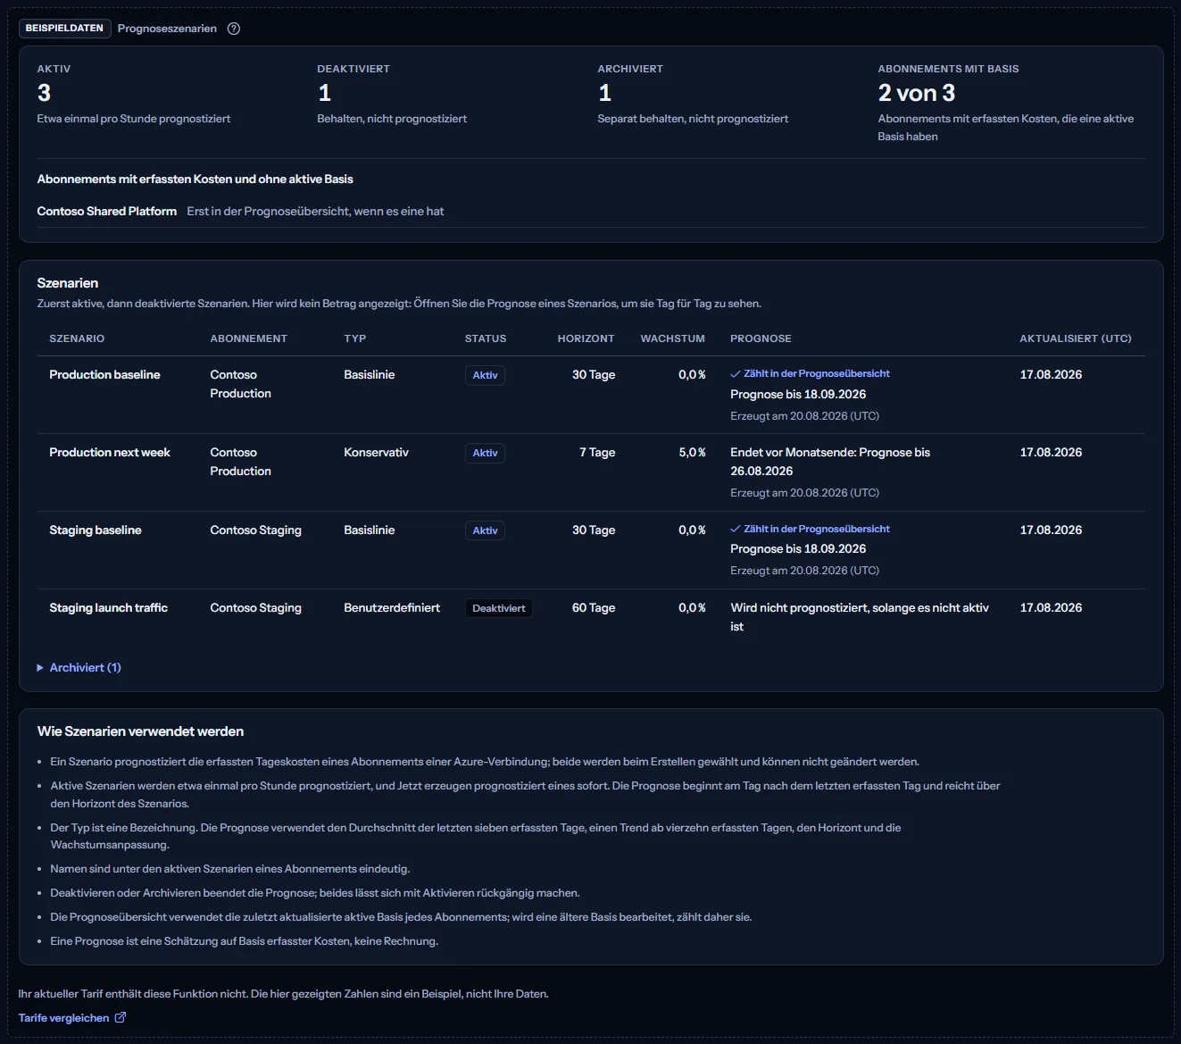Open the Staging baseline scenario
Viewport: 1181px width, 1044px height.
(96, 530)
